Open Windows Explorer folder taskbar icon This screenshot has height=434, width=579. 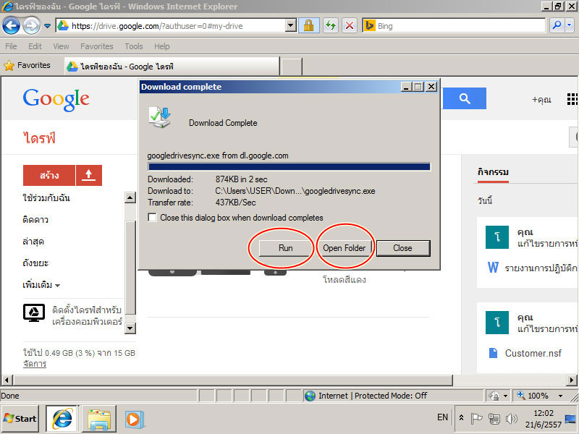click(99, 419)
